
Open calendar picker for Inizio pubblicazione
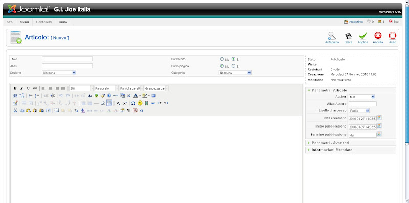tap(379, 125)
